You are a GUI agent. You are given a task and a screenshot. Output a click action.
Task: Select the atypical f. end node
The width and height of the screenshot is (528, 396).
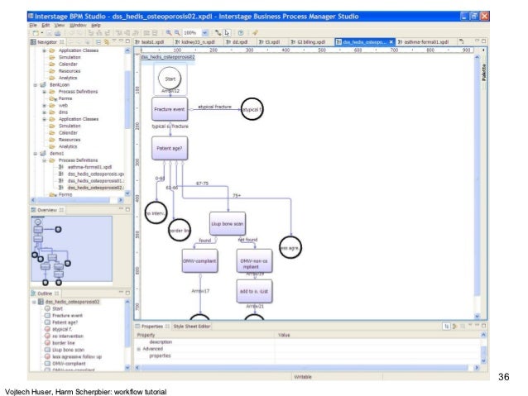click(252, 109)
